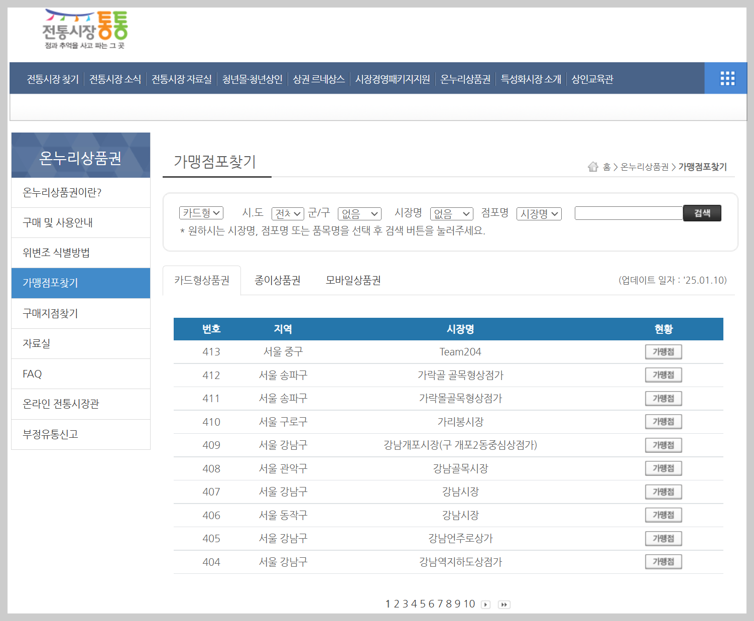The image size is (754, 621).
Task: Click the 시장명 column header
Action: (460, 329)
